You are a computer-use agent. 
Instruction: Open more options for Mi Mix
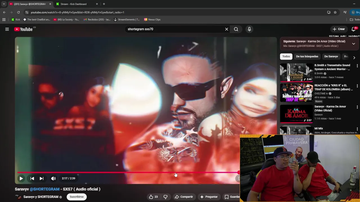pos(357,129)
